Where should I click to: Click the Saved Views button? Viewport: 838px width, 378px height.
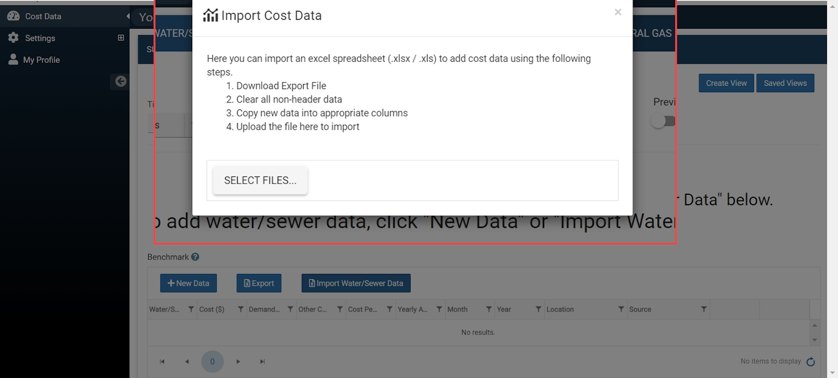click(x=785, y=83)
